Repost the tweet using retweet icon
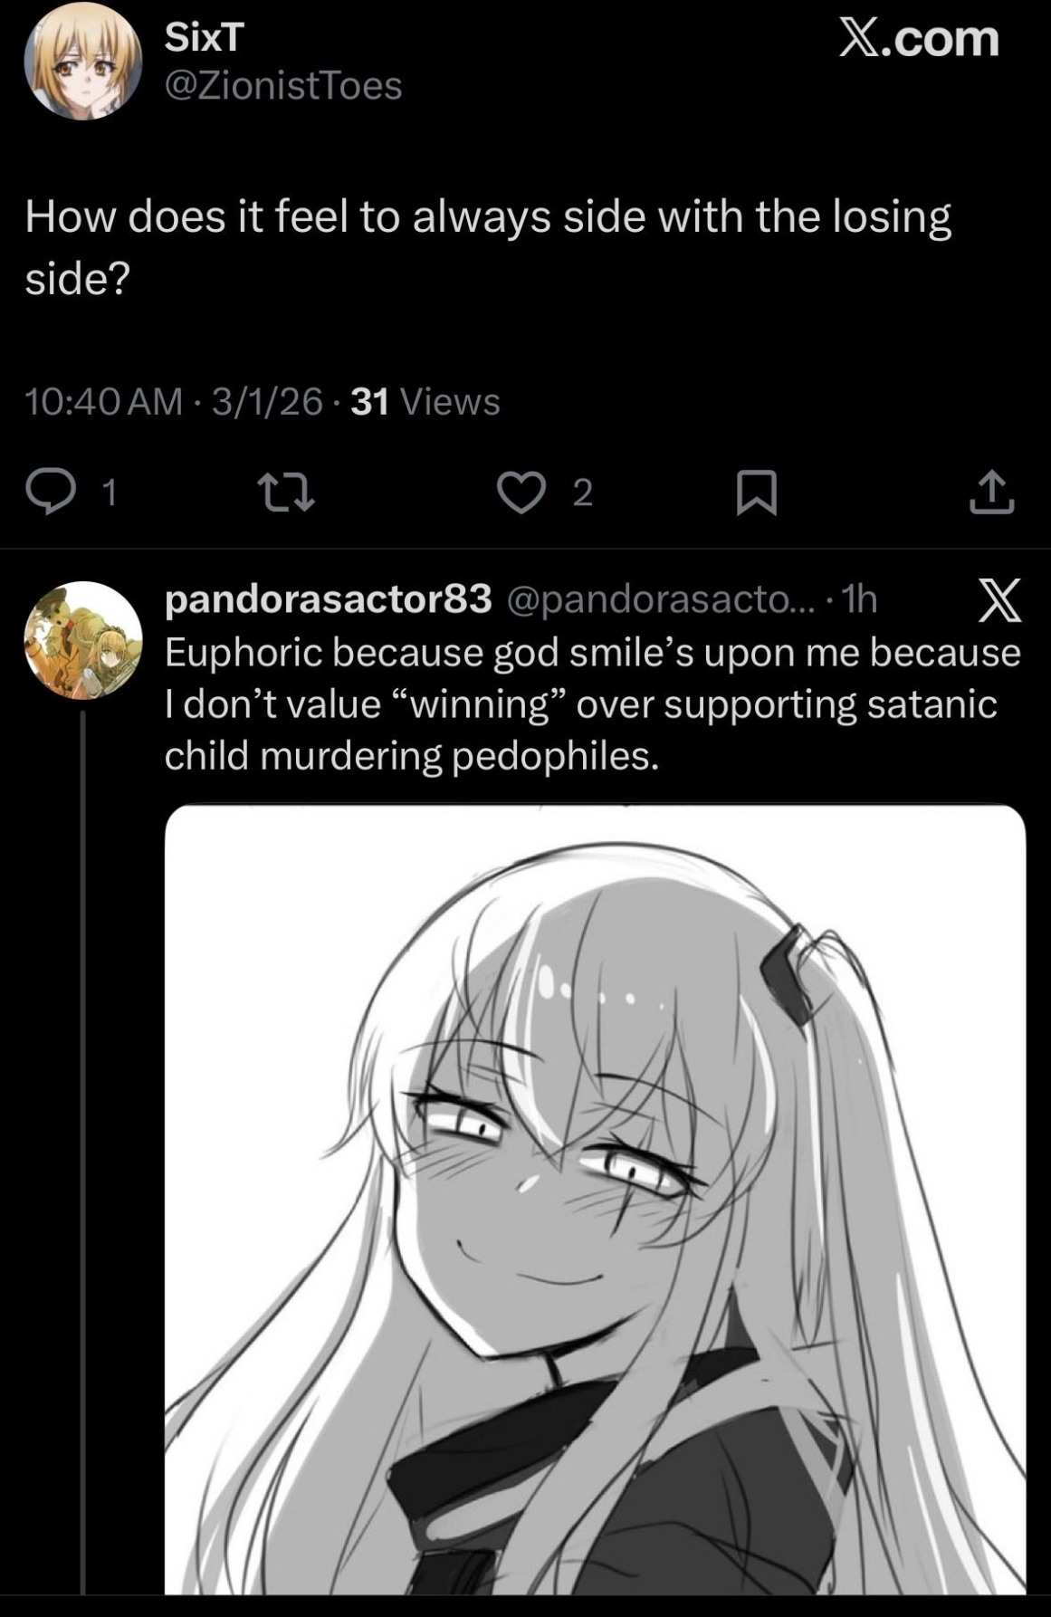This screenshot has height=1617, width=1051. 286,492
